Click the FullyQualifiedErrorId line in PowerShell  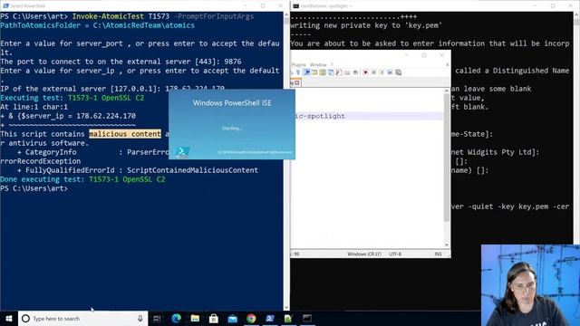click(x=138, y=170)
